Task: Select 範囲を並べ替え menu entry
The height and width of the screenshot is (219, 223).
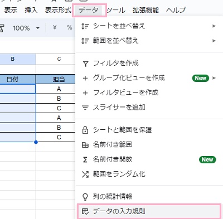Action: 149,41
